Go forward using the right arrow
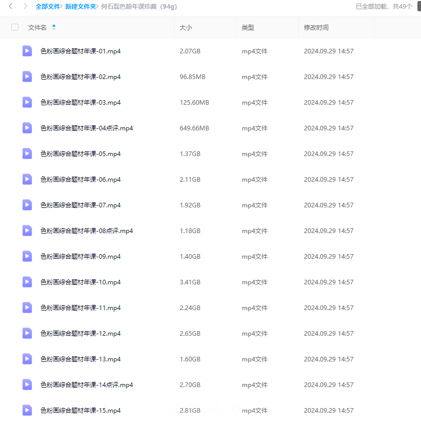 pos(25,7)
